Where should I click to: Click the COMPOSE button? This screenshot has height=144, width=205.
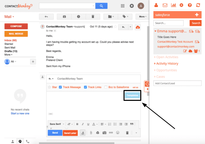click(16, 26)
